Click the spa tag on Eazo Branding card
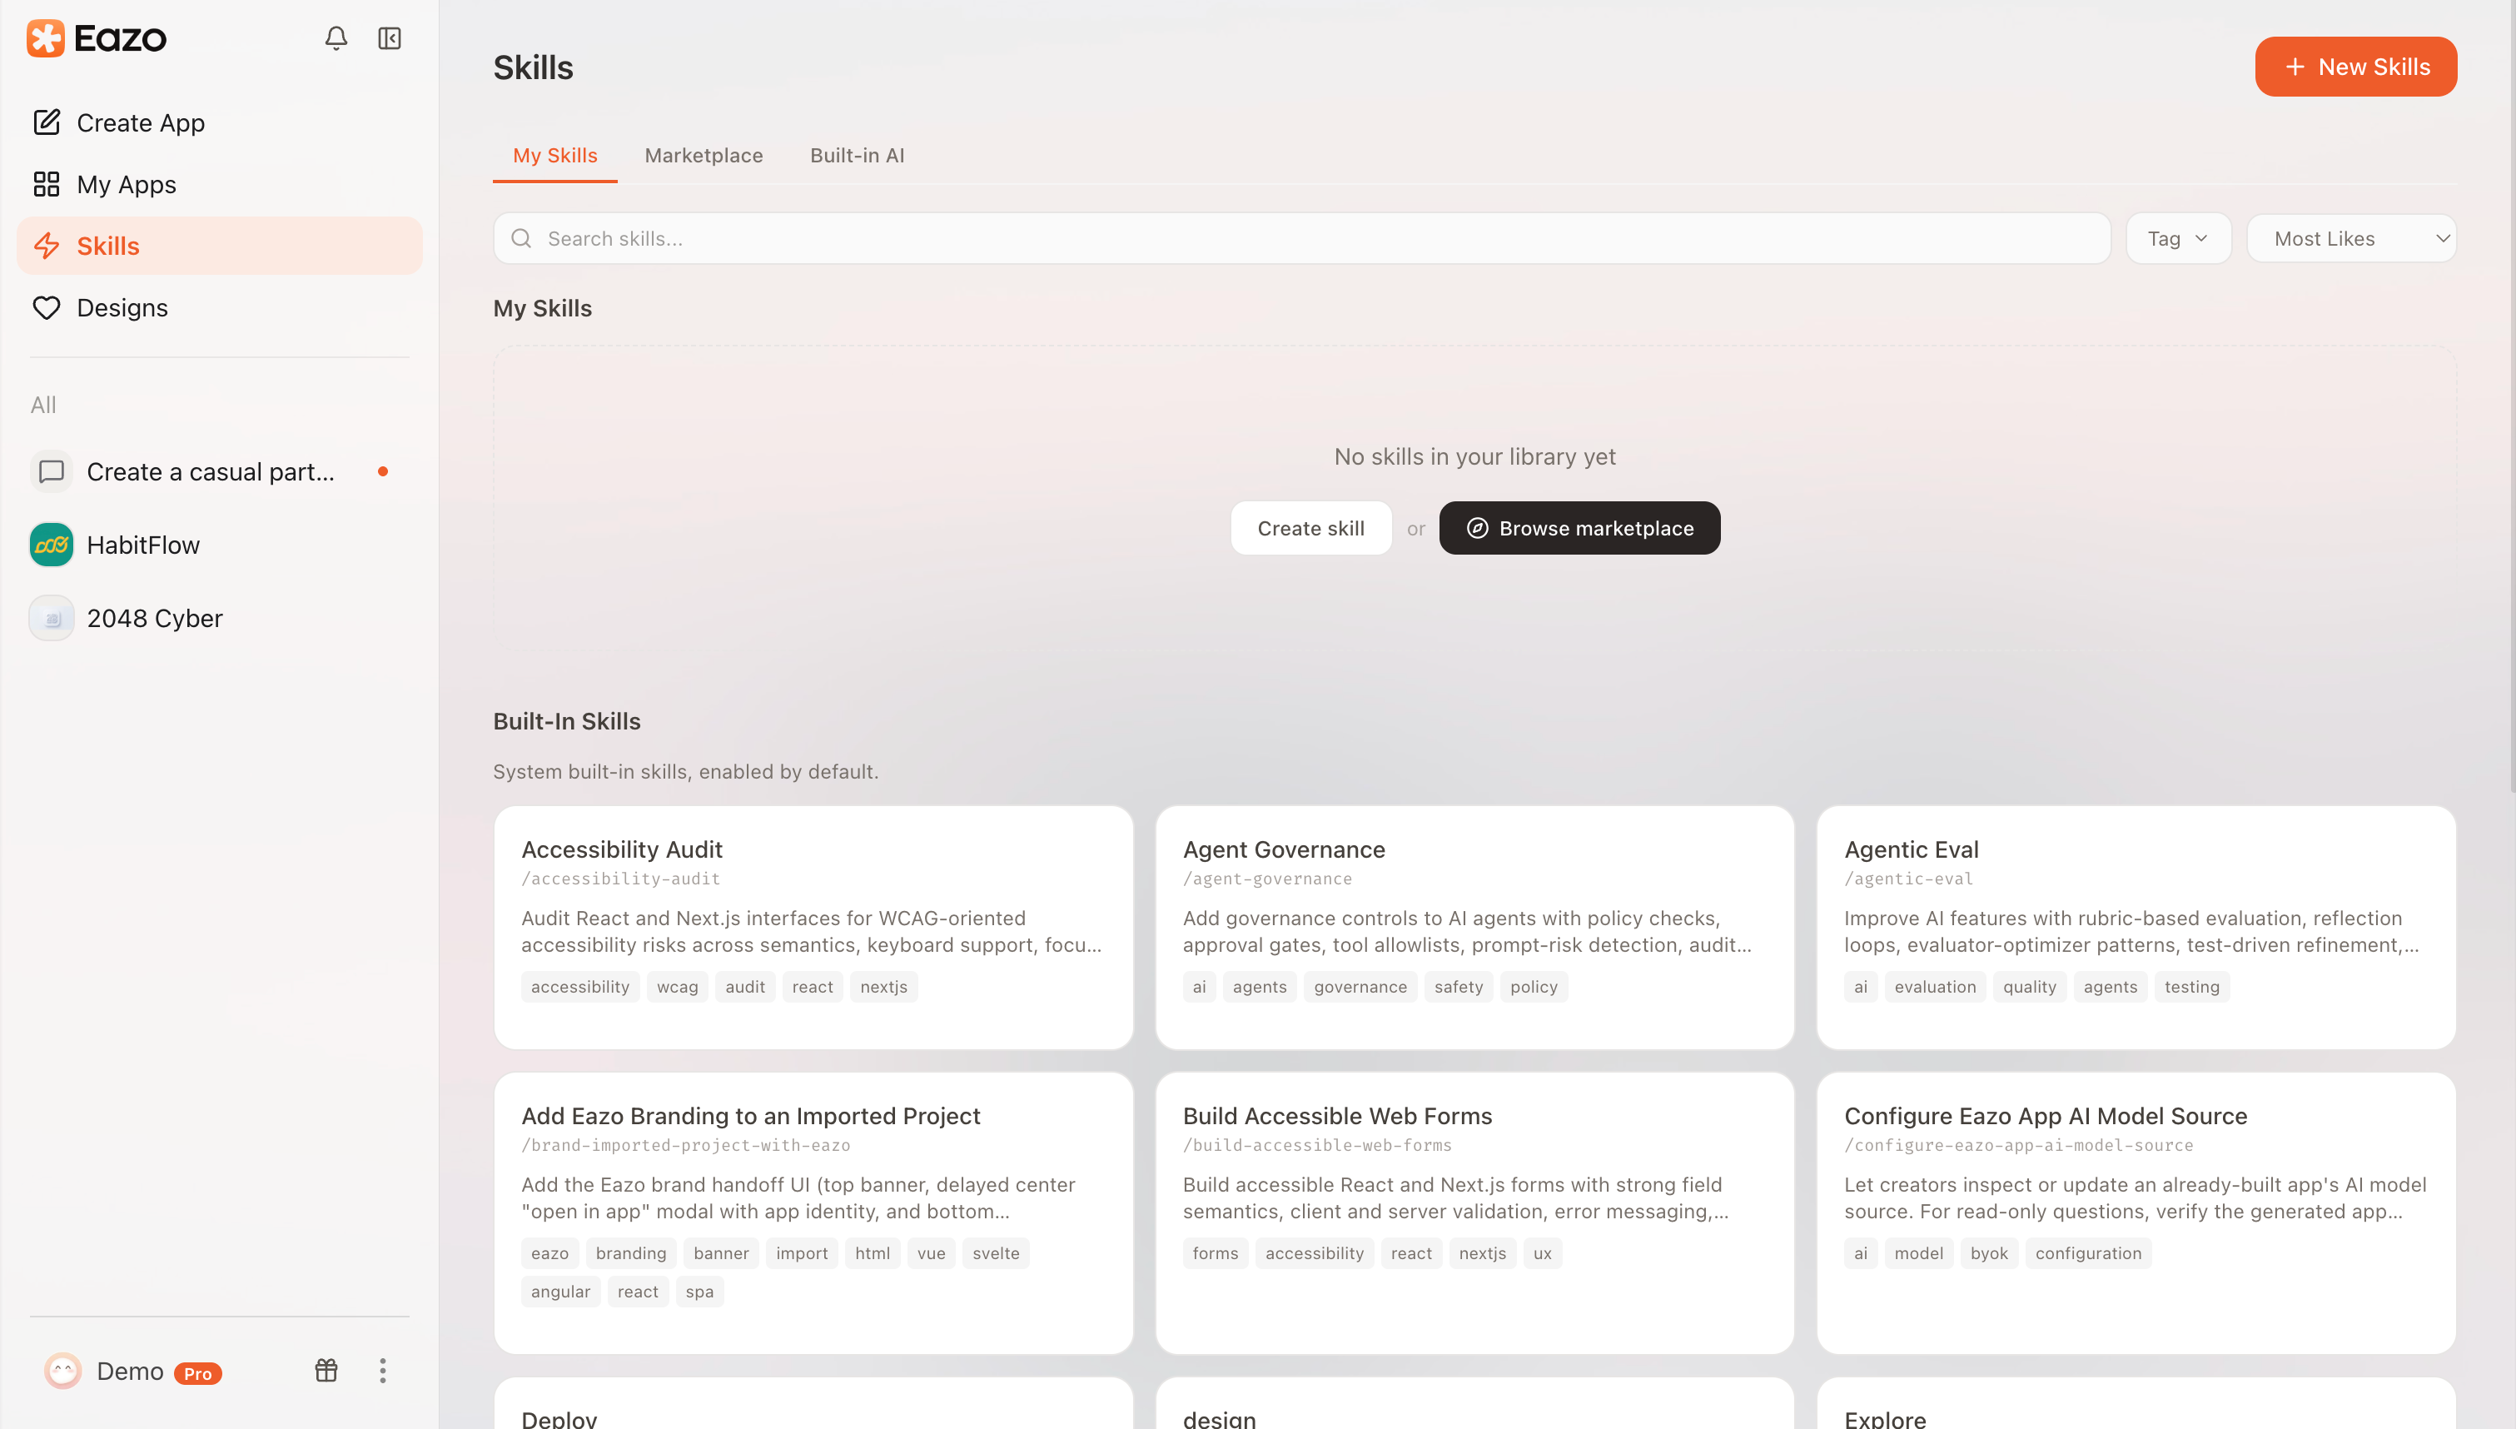Image resolution: width=2516 pixels, height=1429 pixels. [699, 1292]
